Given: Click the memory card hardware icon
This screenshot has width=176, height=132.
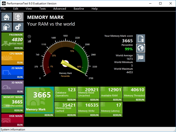Looking at the screenshot, I should tap(140, 57).
